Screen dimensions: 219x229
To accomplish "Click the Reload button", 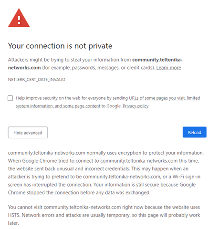I will [195, 132].
